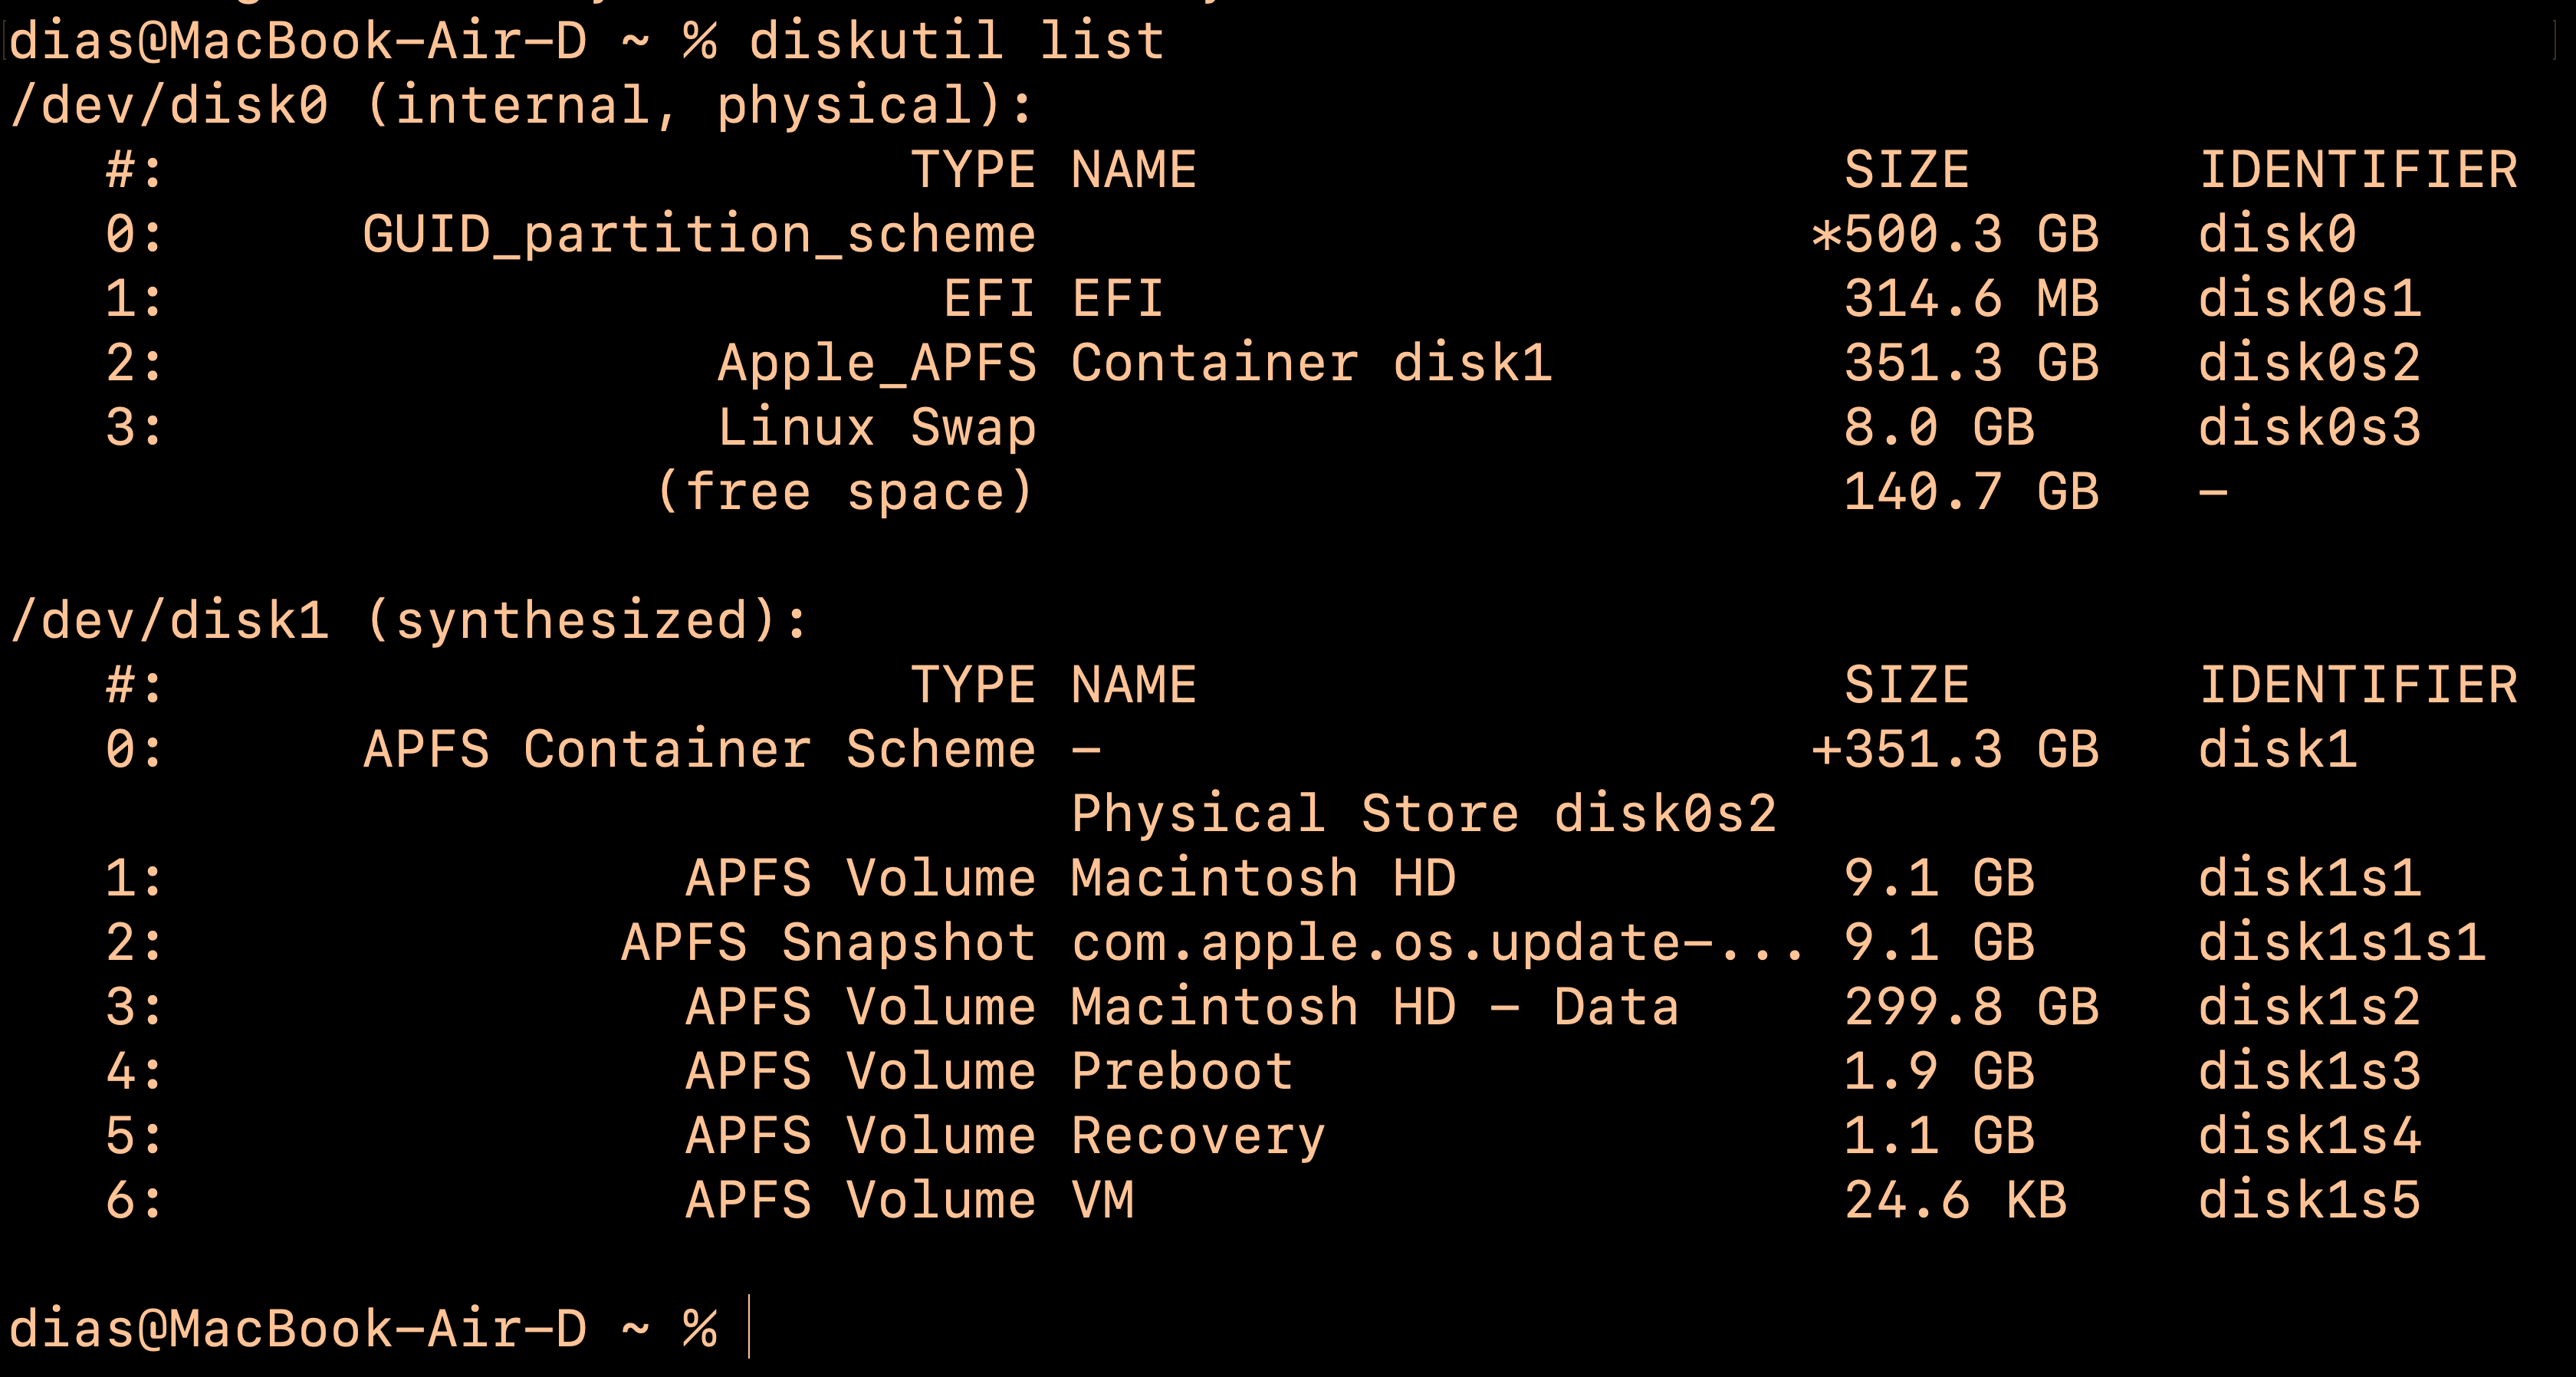Viewport: 2576px width, 1377px height.
Task: Click the 299.8 GB size value
Action: pos(1970,1007)
